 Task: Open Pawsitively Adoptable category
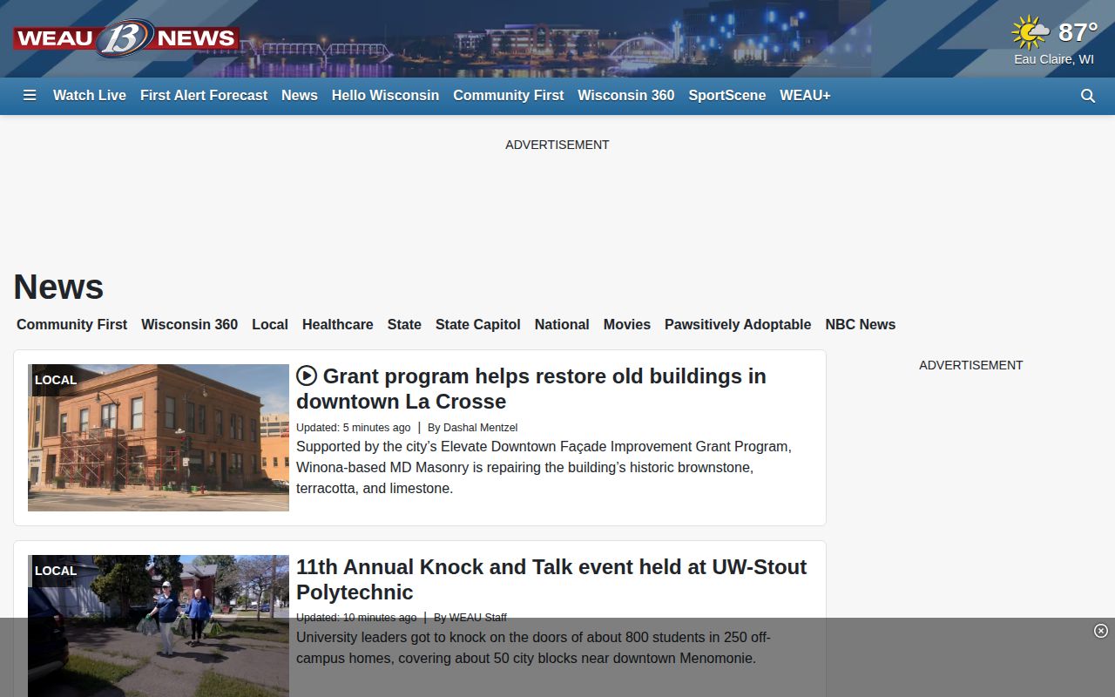point(738,324)
